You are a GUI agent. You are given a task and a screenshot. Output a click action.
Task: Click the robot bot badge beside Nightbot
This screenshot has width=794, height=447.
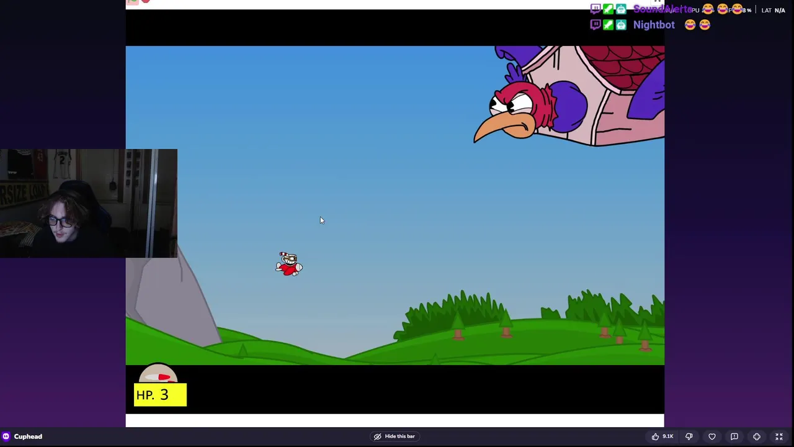coord(621,25)
